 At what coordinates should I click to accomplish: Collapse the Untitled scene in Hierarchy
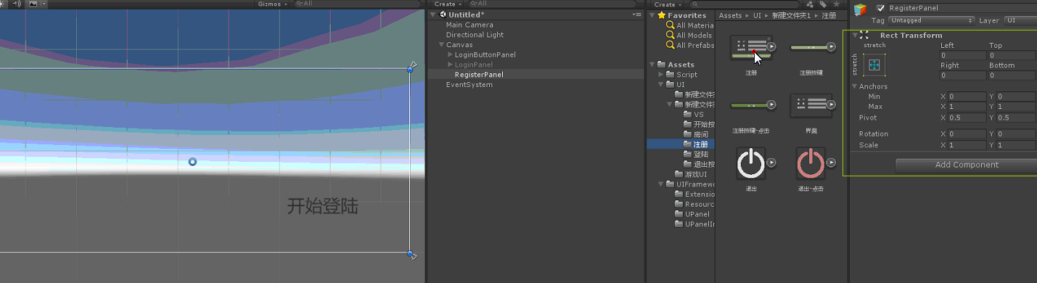433,15
